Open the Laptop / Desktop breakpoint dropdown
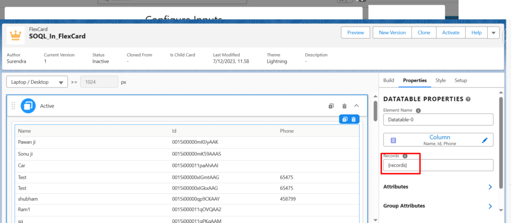The width and height of the screenshot is (528, 223). [x=37, y=82]
